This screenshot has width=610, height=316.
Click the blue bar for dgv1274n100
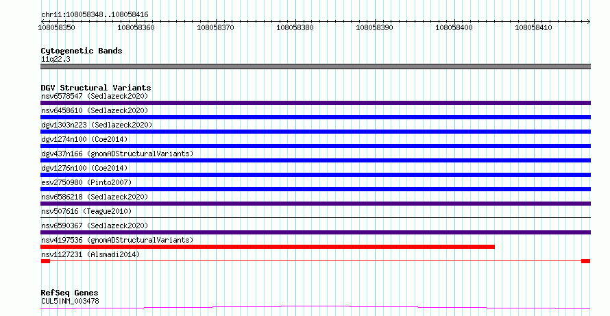[315, 146]
